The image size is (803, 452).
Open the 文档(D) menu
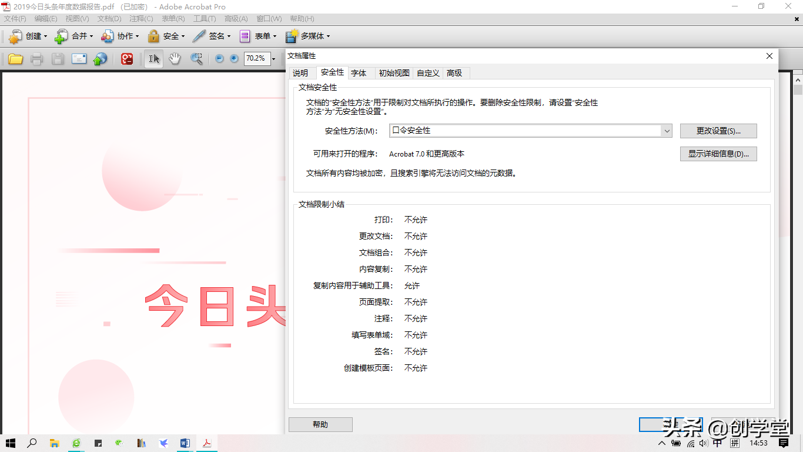pyautogui.click(x=109, y=19)
